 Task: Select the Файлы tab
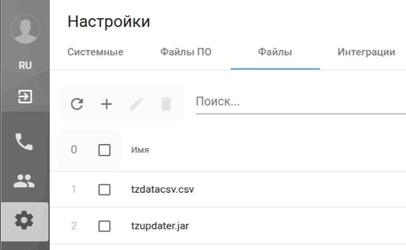click(x=275, y=52)
